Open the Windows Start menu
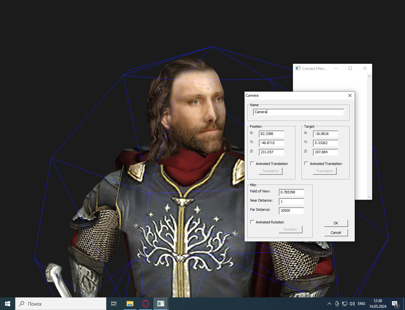The height and width of the screenshot is (310, 405). 8,304
